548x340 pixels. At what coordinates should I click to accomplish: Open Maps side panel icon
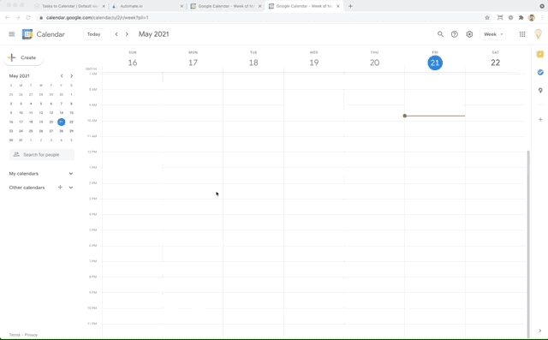(x=540, y=91)
